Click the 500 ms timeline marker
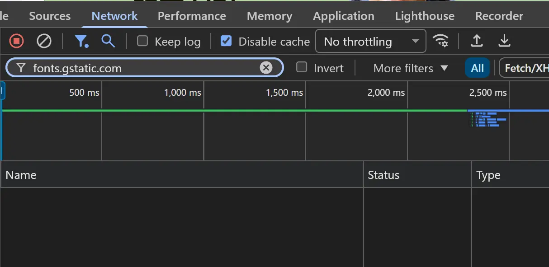Screen dimensions: 549x267 tap(84, 93)
